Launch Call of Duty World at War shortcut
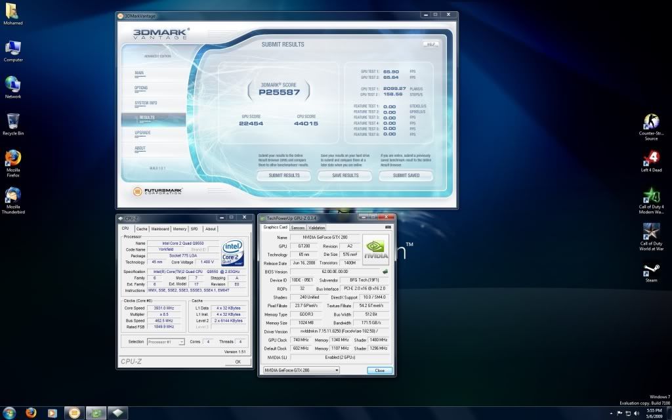The width and height of the screenshot is (672, 420). (x=651, y=237)
